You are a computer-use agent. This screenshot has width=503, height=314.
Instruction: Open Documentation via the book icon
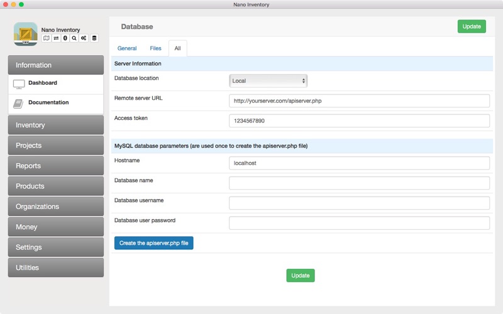tap(19, 104)
